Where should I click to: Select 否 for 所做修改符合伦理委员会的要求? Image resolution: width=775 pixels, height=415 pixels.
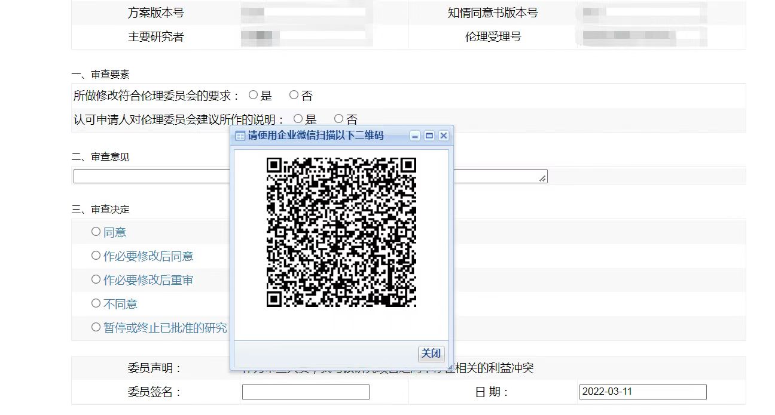point(294,95)
